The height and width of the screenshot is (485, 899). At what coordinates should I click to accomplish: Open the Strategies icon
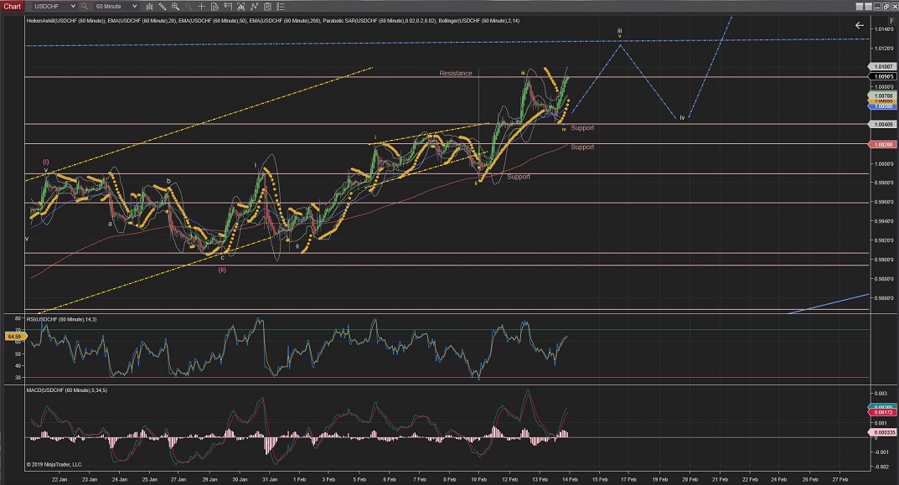pos(267,7)
